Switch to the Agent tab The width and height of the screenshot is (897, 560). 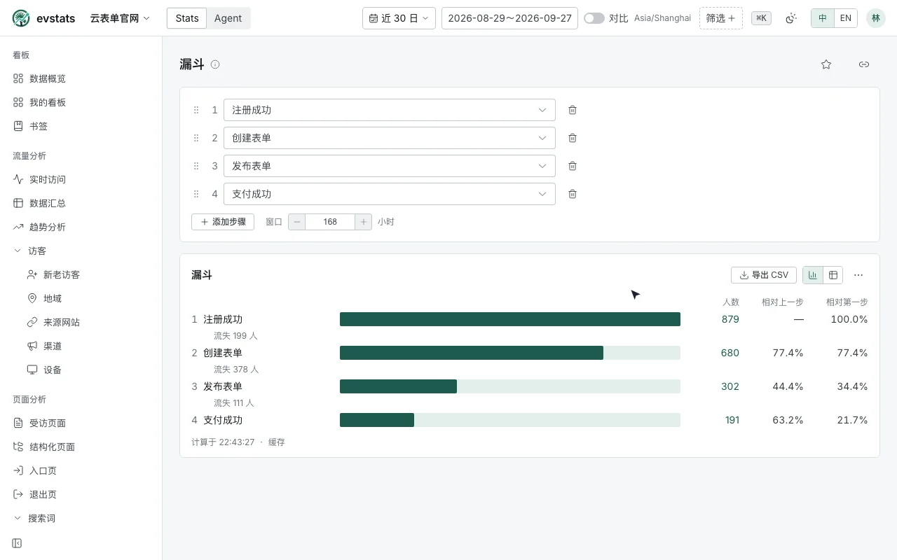[x=228, y=18]
